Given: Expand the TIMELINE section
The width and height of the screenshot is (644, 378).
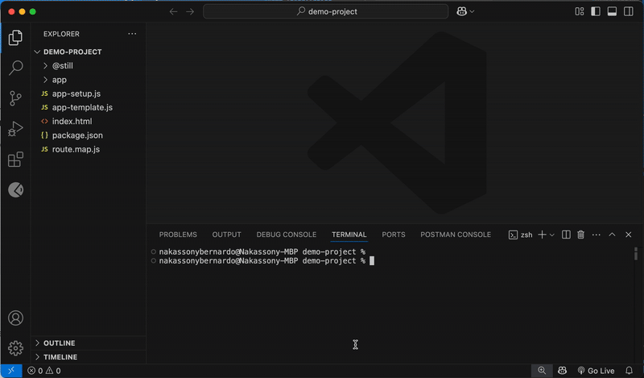Looking at the screenshot, I should [89, 357].
